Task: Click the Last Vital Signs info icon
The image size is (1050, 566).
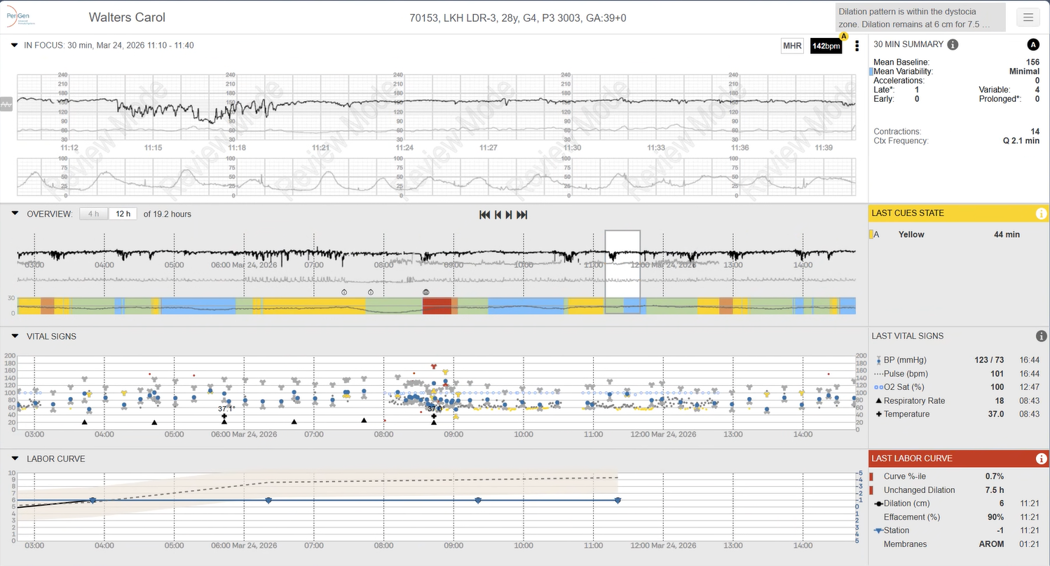Action: 1042,336
